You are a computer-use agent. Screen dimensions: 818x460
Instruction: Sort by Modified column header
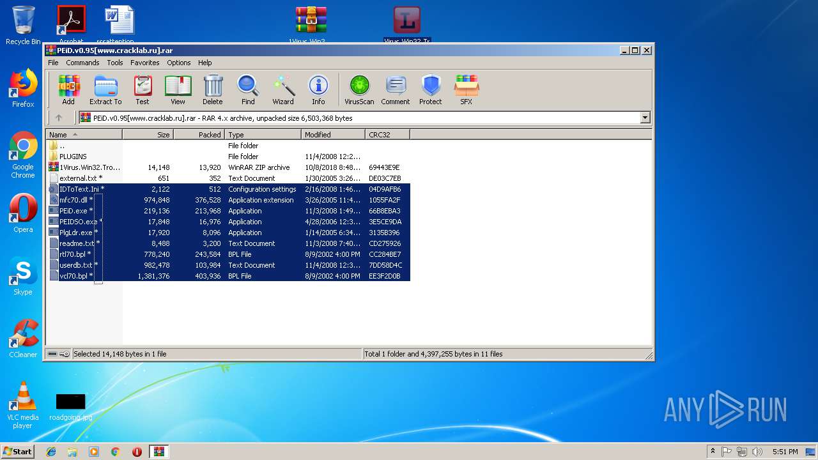[333, 134]
